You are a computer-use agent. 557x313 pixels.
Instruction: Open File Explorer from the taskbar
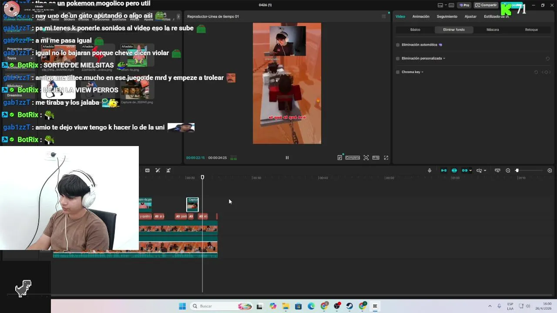[x=286, y=306]
